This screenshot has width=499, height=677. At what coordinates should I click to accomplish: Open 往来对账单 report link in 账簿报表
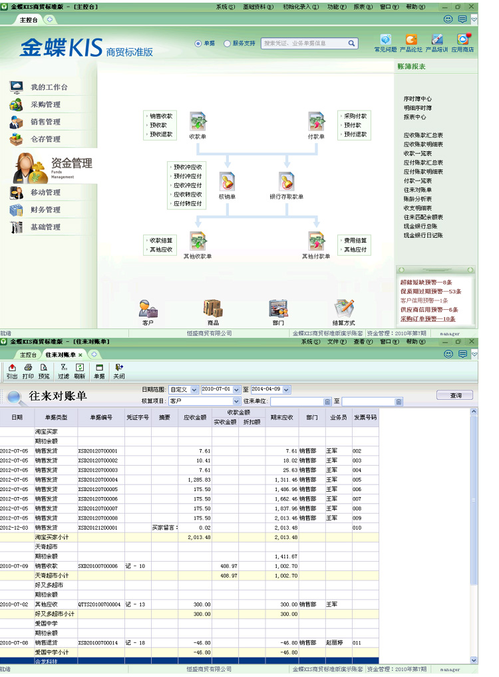(417, 190)
